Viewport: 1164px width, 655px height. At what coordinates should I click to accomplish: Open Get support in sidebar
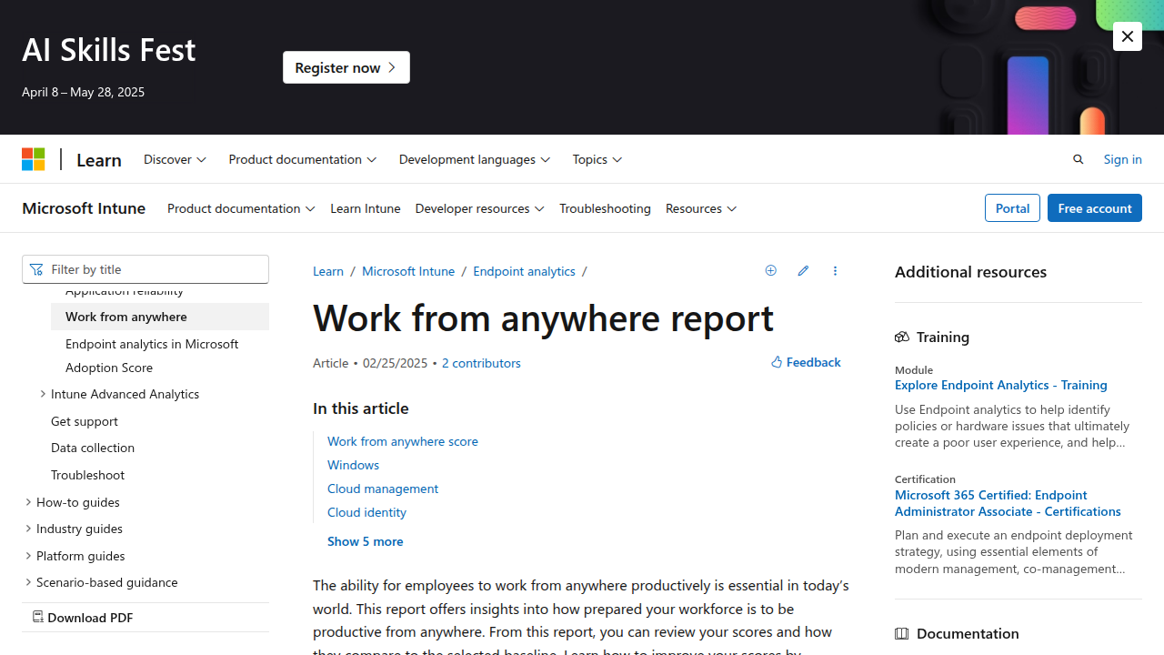click(85, 421)
